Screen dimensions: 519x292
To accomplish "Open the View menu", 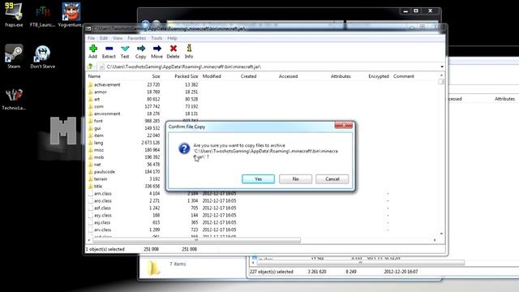I will (x=118, y=38).
